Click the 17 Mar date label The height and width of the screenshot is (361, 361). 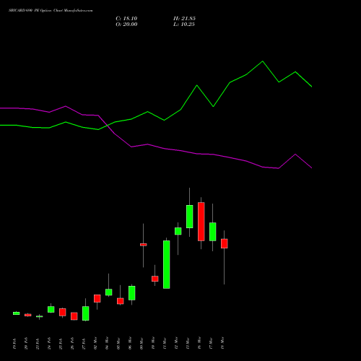coord(211,343)
